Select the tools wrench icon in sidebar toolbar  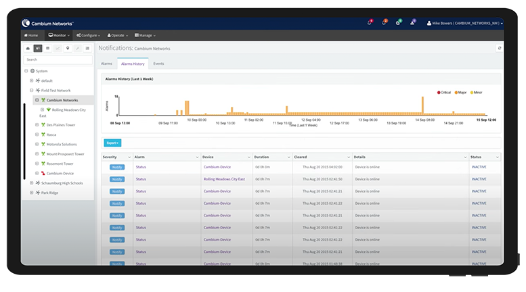77,49
